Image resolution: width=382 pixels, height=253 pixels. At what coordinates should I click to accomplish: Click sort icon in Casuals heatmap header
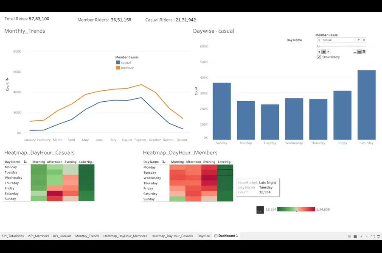coord(25,161)
